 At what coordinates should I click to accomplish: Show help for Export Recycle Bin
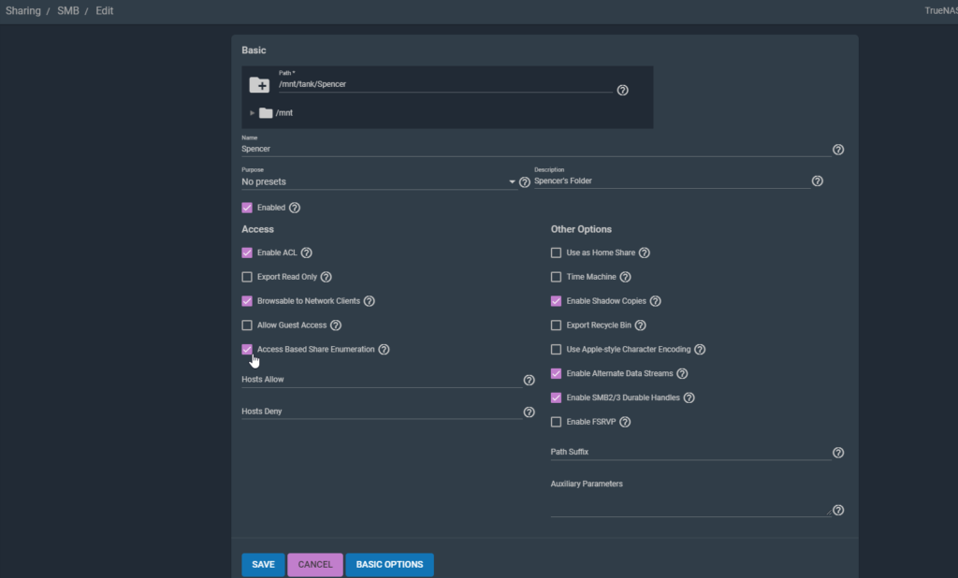640,325
